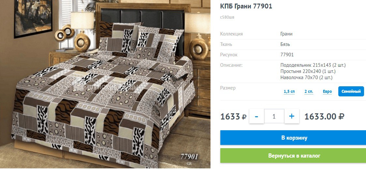Click the Грани collection value
The image size is (366, 169).
point(286,34)
